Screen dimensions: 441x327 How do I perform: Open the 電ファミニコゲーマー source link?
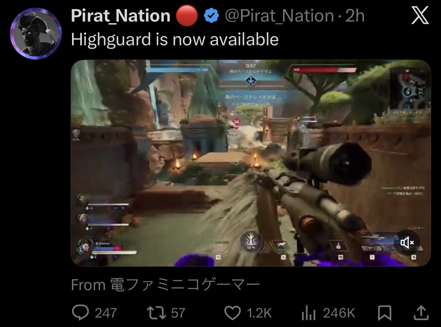(185, 285)
